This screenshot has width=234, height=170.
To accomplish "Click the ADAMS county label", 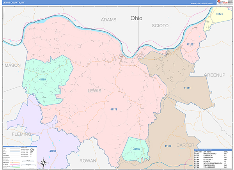I will (108, 20).
